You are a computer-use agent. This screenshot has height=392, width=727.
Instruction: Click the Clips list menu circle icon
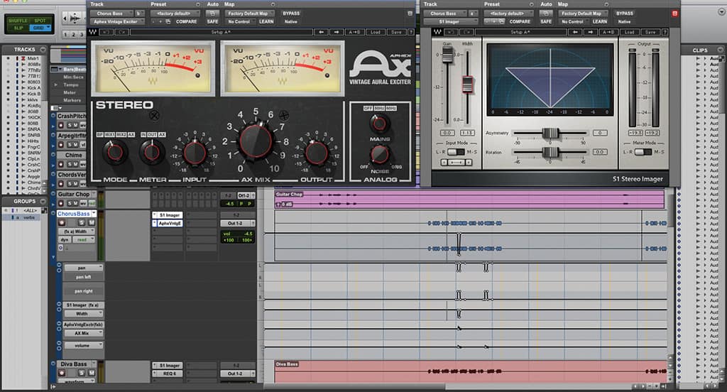[720, 50]
